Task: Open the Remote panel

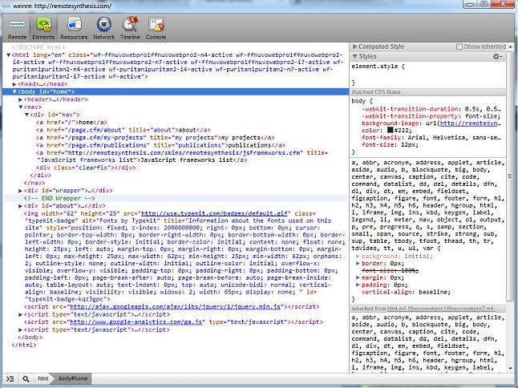Action: pos(17,29)
